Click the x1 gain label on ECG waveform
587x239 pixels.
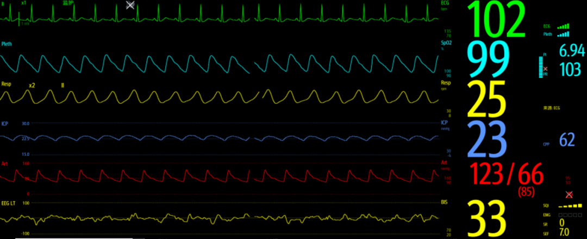[x=23, y=3]
